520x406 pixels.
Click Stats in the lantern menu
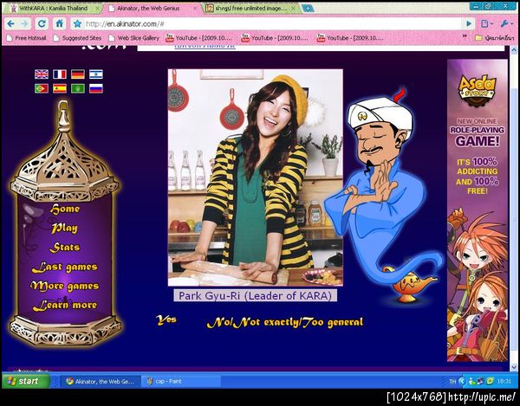point(65,248)
